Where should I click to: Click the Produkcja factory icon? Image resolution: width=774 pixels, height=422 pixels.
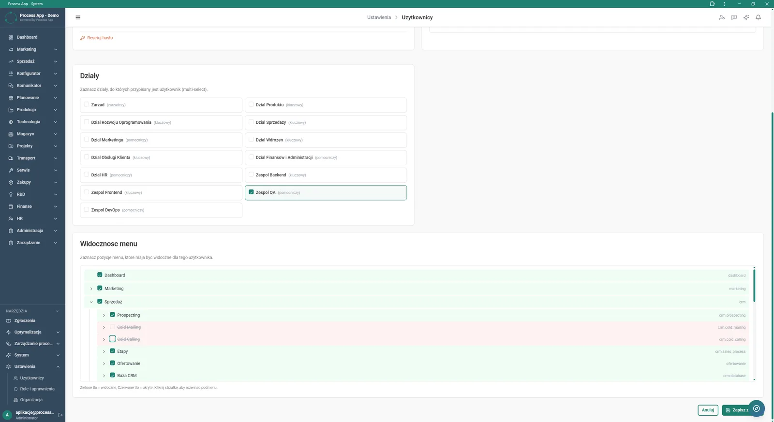(x=11, y=110)
